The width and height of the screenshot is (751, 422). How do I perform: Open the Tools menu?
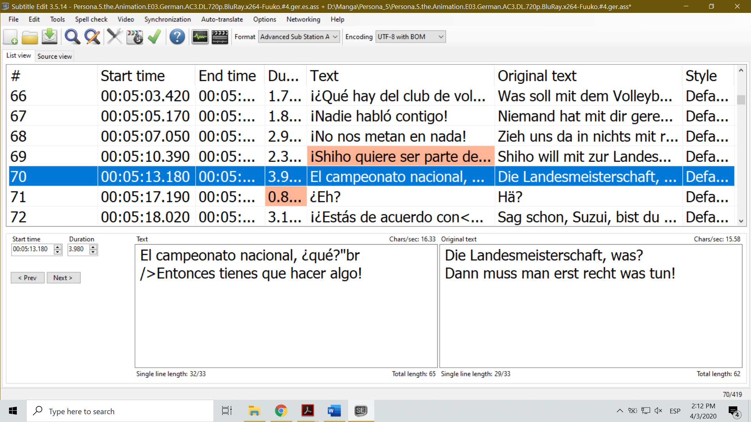tap(57, 20)
